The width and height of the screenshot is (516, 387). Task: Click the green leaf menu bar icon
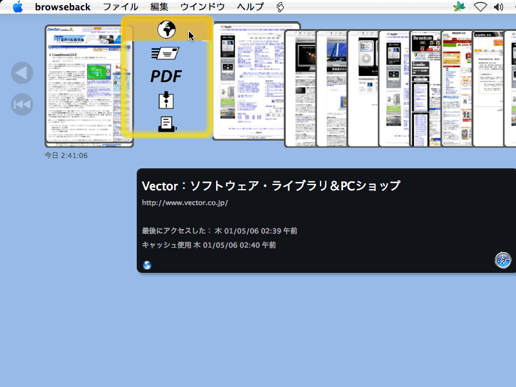click(459, 6)
